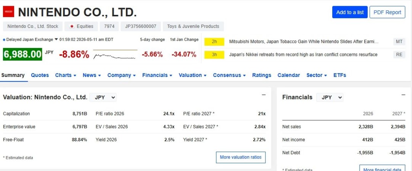Change Financials currency JPY dropdown

click(330, 97)
